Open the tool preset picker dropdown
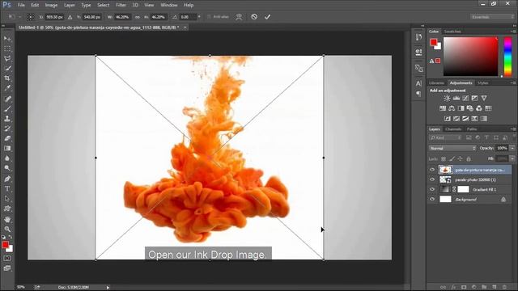 pyautogui.click(x=15, y=17)
